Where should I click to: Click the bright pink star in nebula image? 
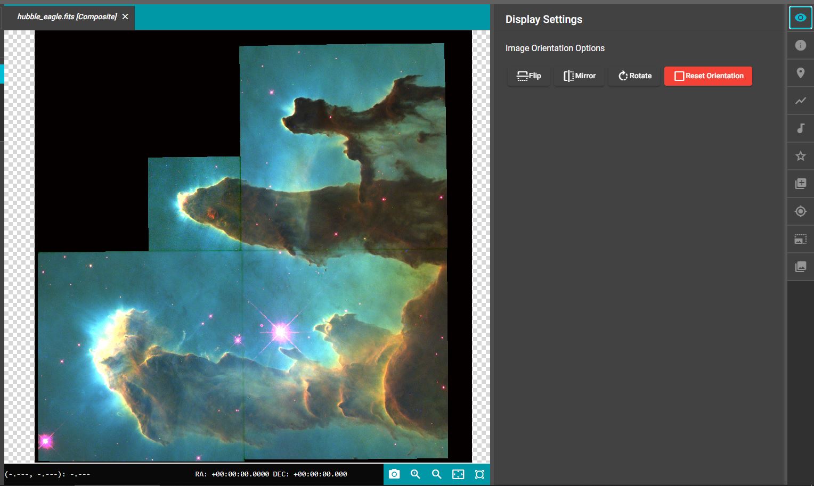281,332
